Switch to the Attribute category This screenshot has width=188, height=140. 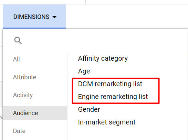click(24, 77)
